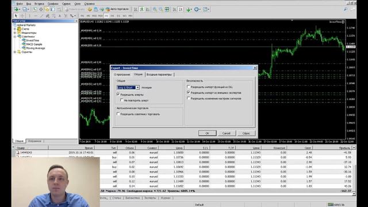Open the Вставка menu
Viewport: 368px width, 207px height.
pyautogui.click(x=39, y=4)
